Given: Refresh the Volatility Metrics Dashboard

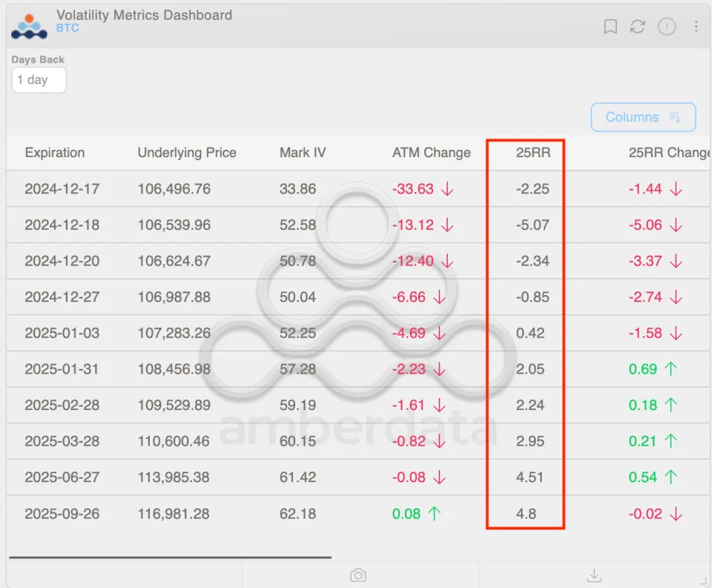Looking at the screenshot, I should tap(637, 27).
